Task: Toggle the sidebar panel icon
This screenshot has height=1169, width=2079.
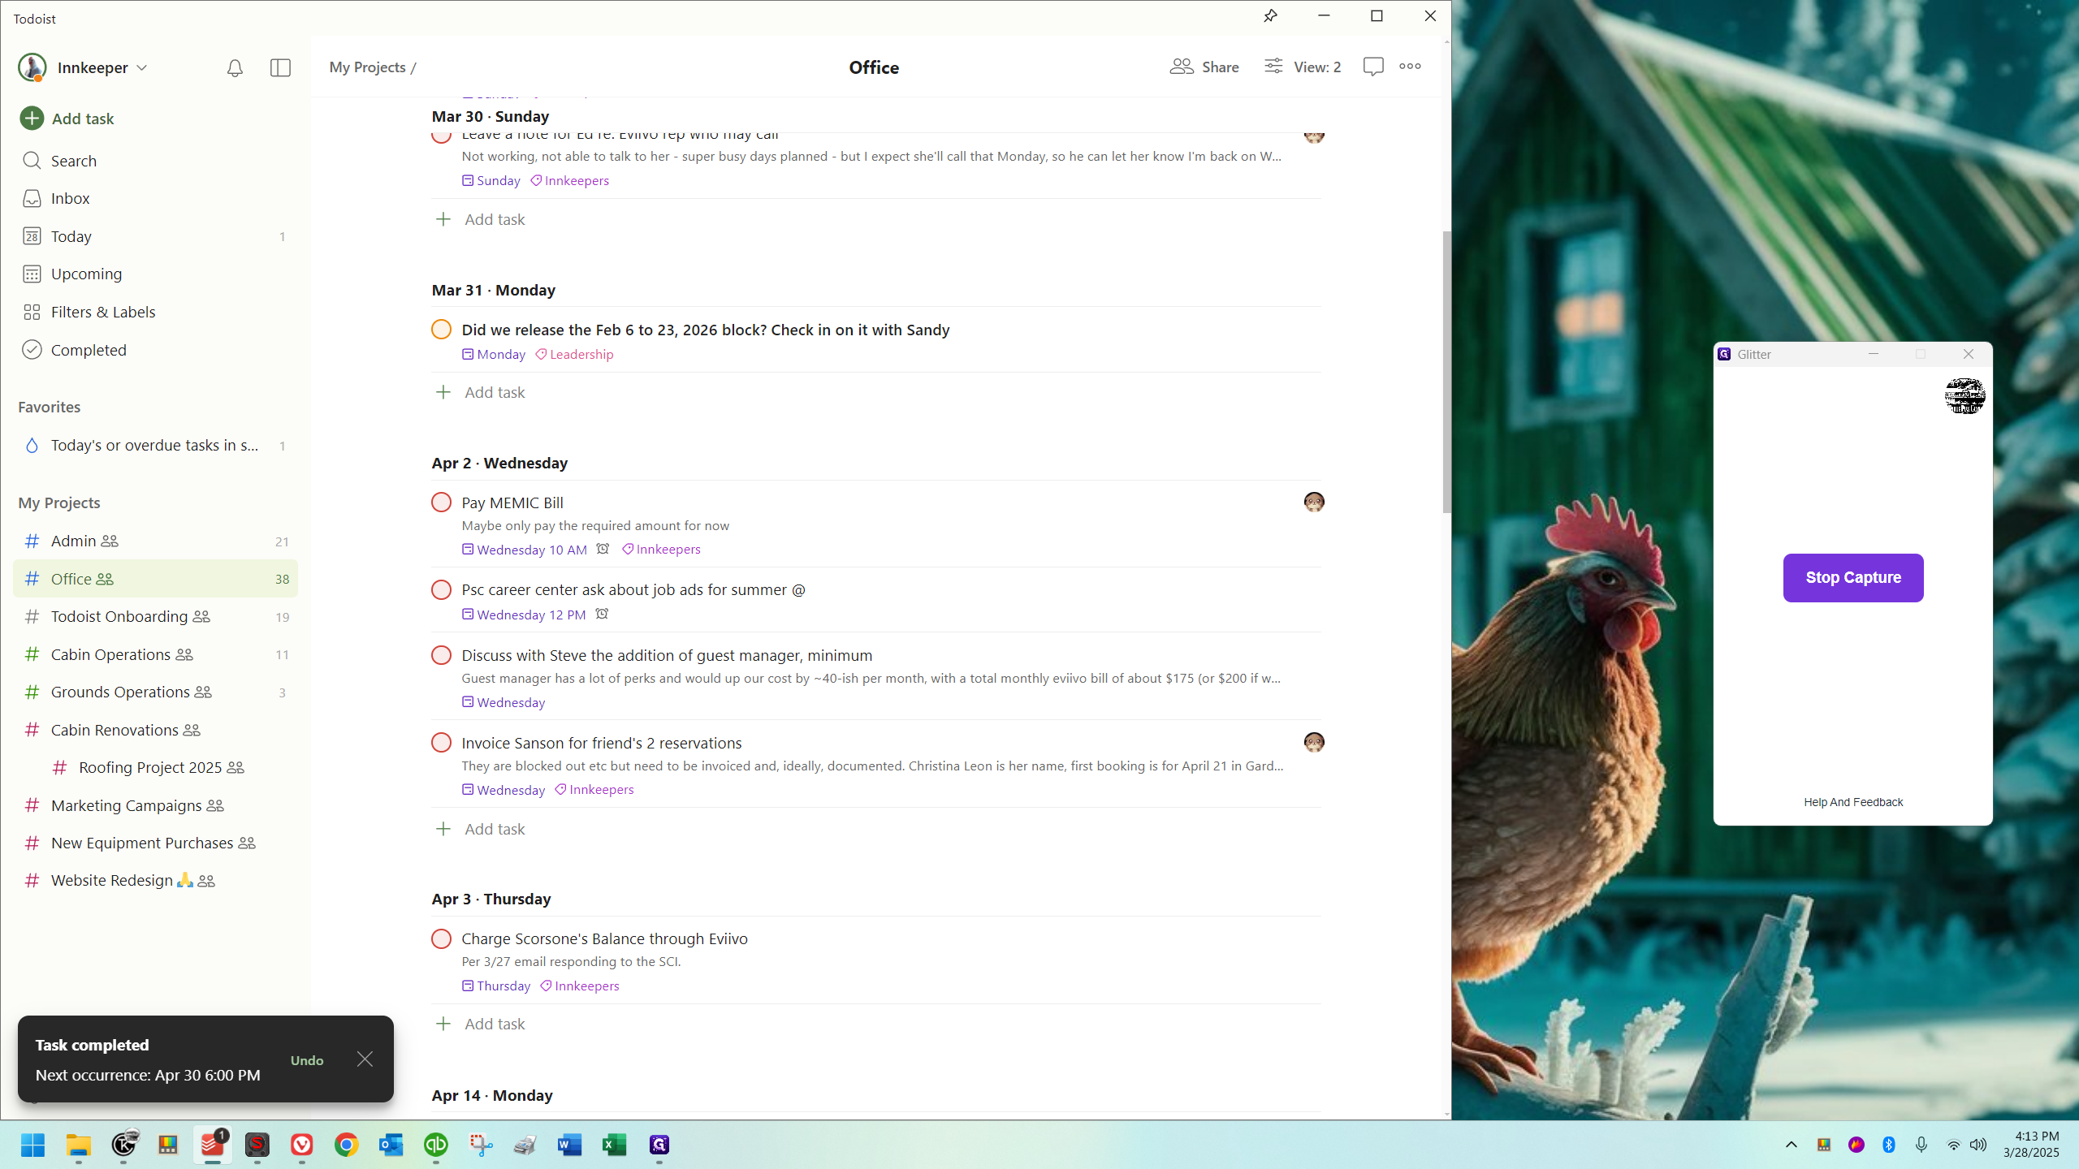Action: 280,68
